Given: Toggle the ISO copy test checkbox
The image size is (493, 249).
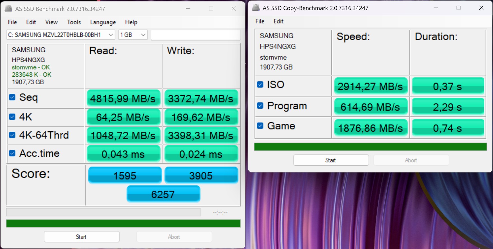Looking at the screenshot, I should 260,84.
